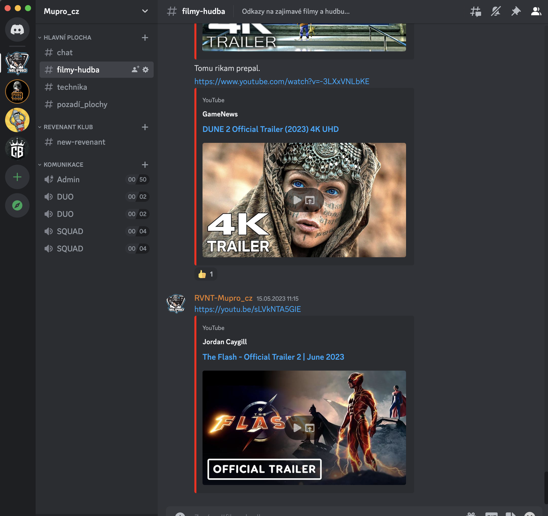Select the MUPRO server icon

pos(17,63)
